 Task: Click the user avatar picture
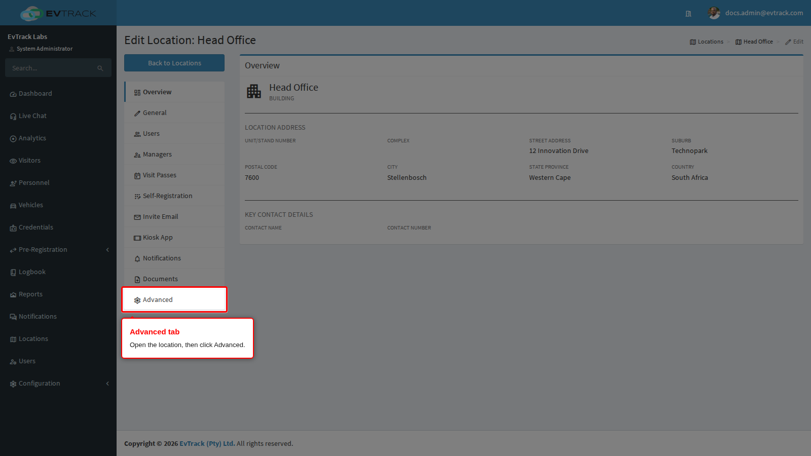coord(714,13)
